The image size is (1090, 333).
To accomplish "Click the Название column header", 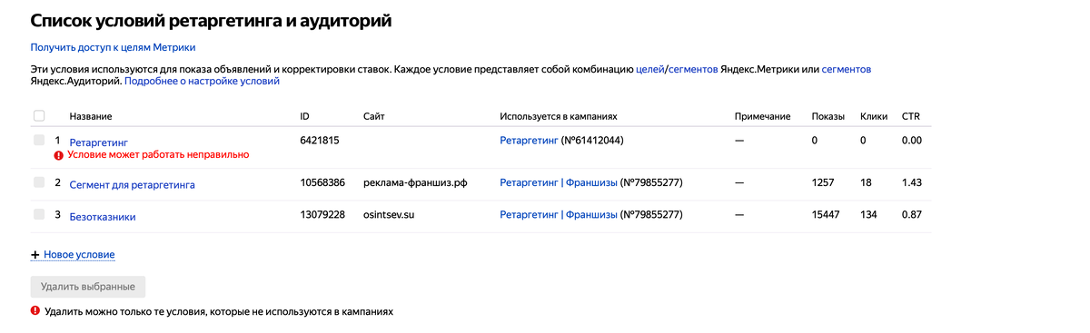I will click(x=91, y=117).
